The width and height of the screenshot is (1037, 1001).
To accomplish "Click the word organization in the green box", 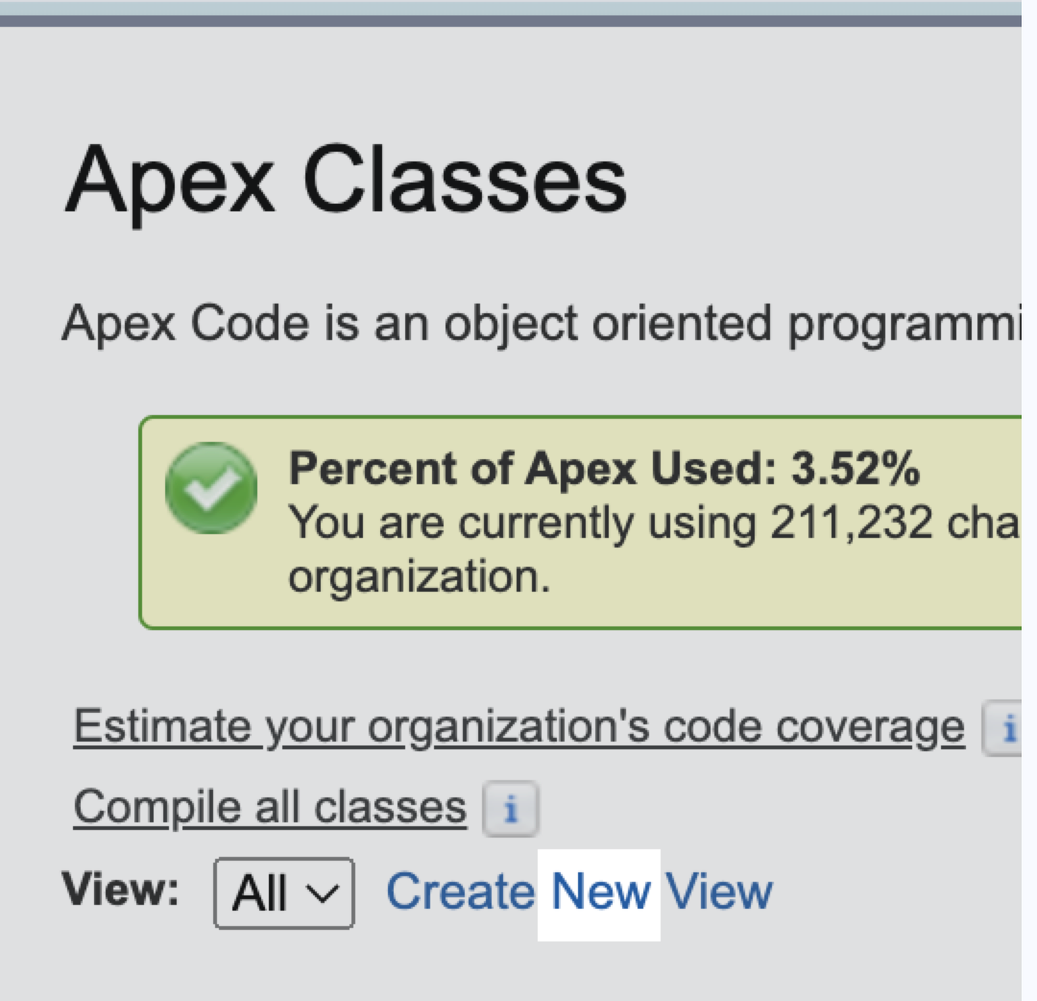I will coord(417,577).
